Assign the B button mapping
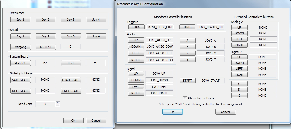Image resolution: width=291 pixels, height=129 pixels. pyautogui.click(x=187, y=47)
